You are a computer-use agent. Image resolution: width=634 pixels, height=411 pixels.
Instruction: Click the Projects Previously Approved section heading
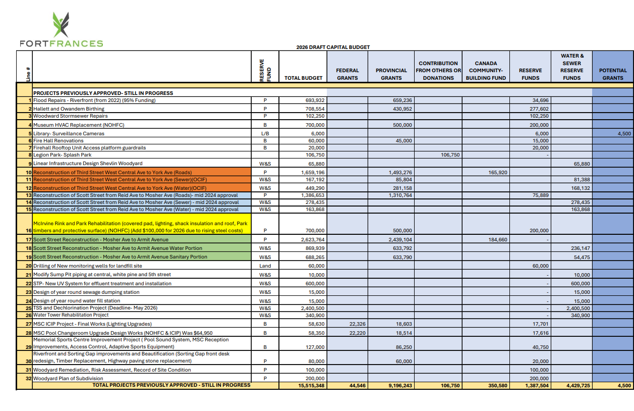tap(103, 93)
